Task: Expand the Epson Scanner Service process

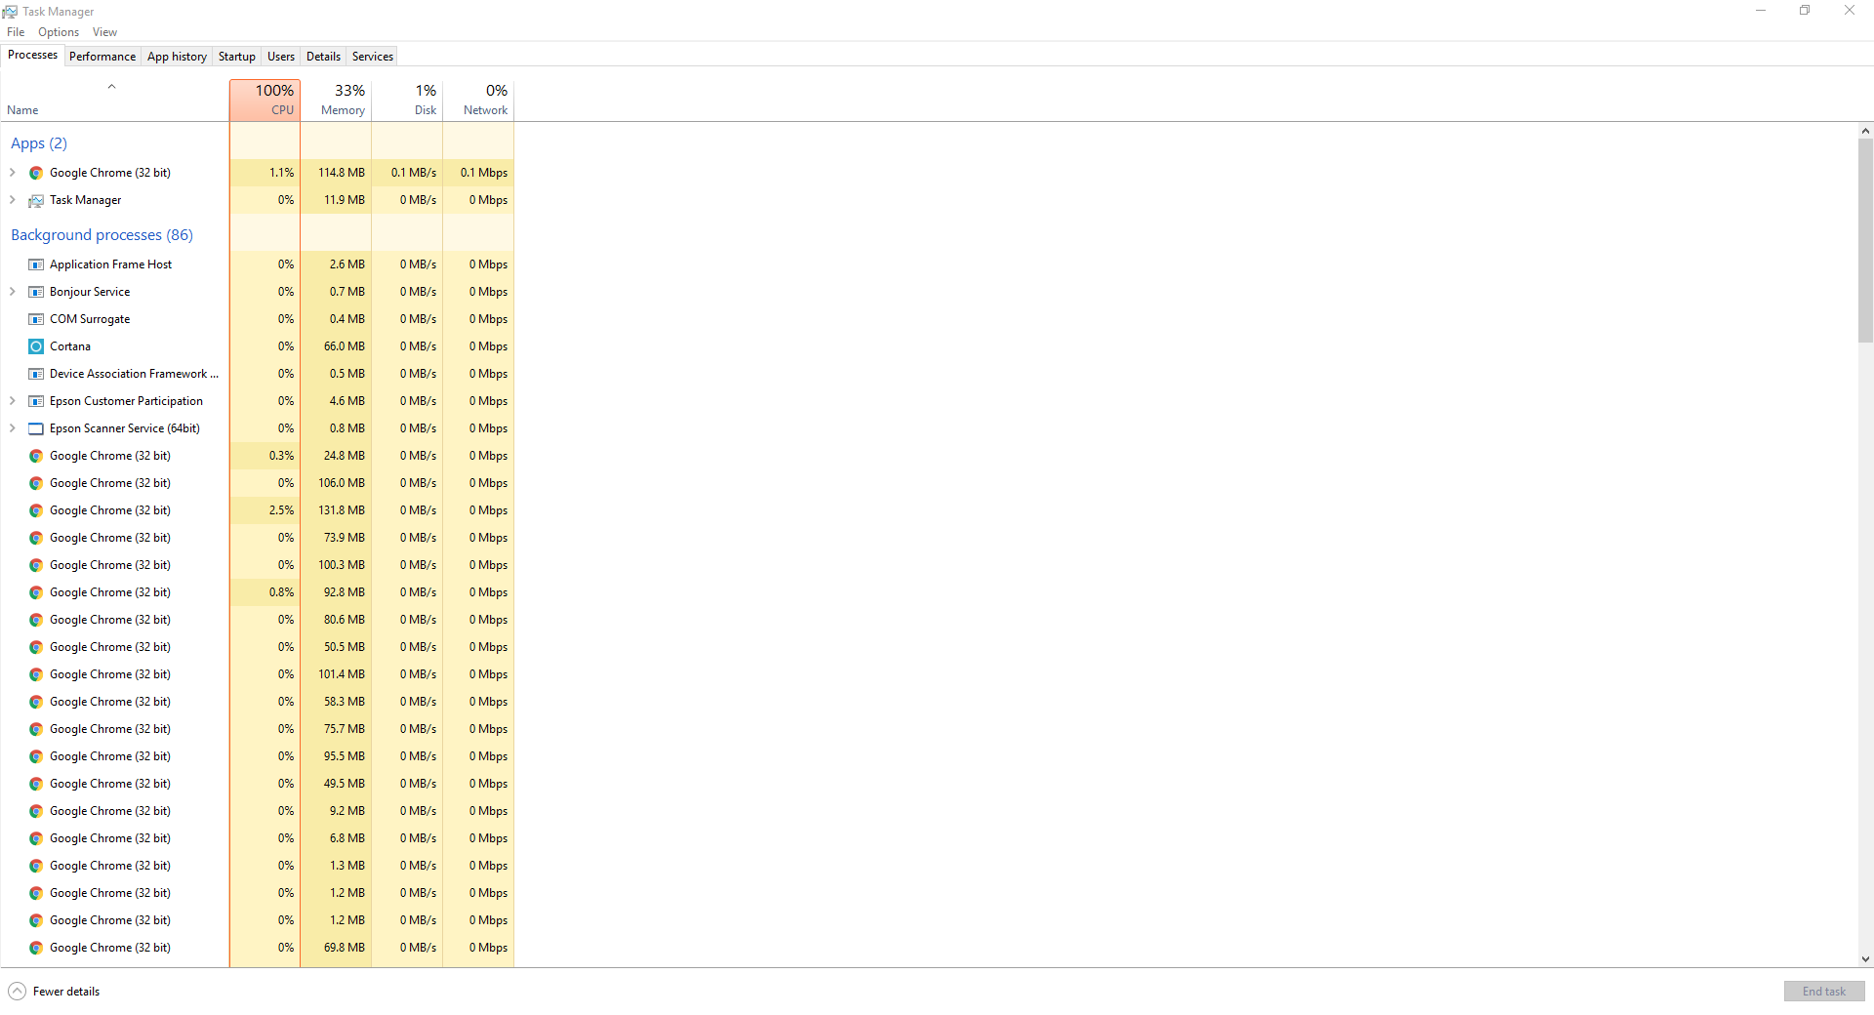Action: pos(12,428)
